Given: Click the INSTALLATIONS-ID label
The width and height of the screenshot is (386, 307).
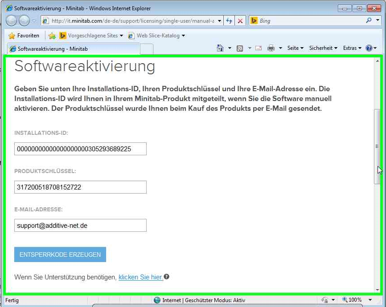Looking at the screenshot, I should coord(41,133).
